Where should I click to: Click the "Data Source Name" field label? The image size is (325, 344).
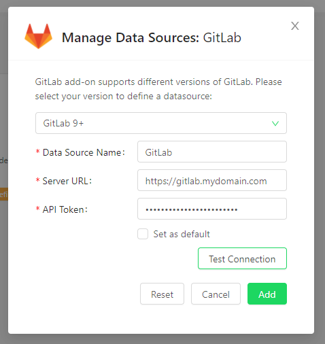click(84, 152)
